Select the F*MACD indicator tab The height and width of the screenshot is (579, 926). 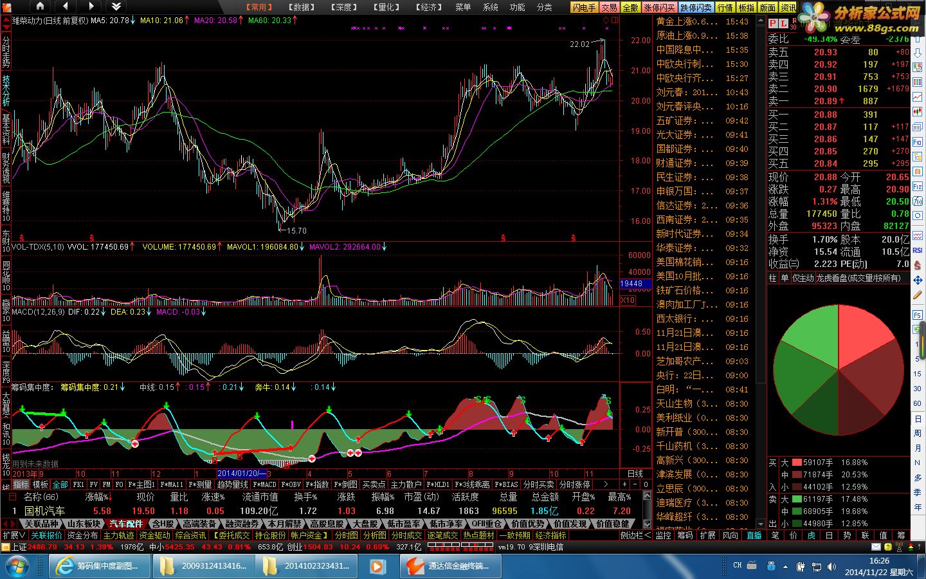click(264, 484)
